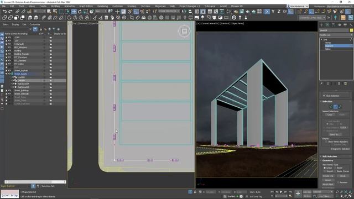This screenshot has height=199, width=354.
Task: Click the Zoom Extents navigation icon at bottom right
Action: [346, 192]
